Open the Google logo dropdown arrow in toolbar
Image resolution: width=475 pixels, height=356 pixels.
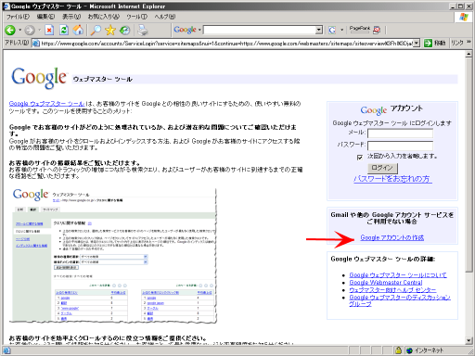[x=199, y=30]
